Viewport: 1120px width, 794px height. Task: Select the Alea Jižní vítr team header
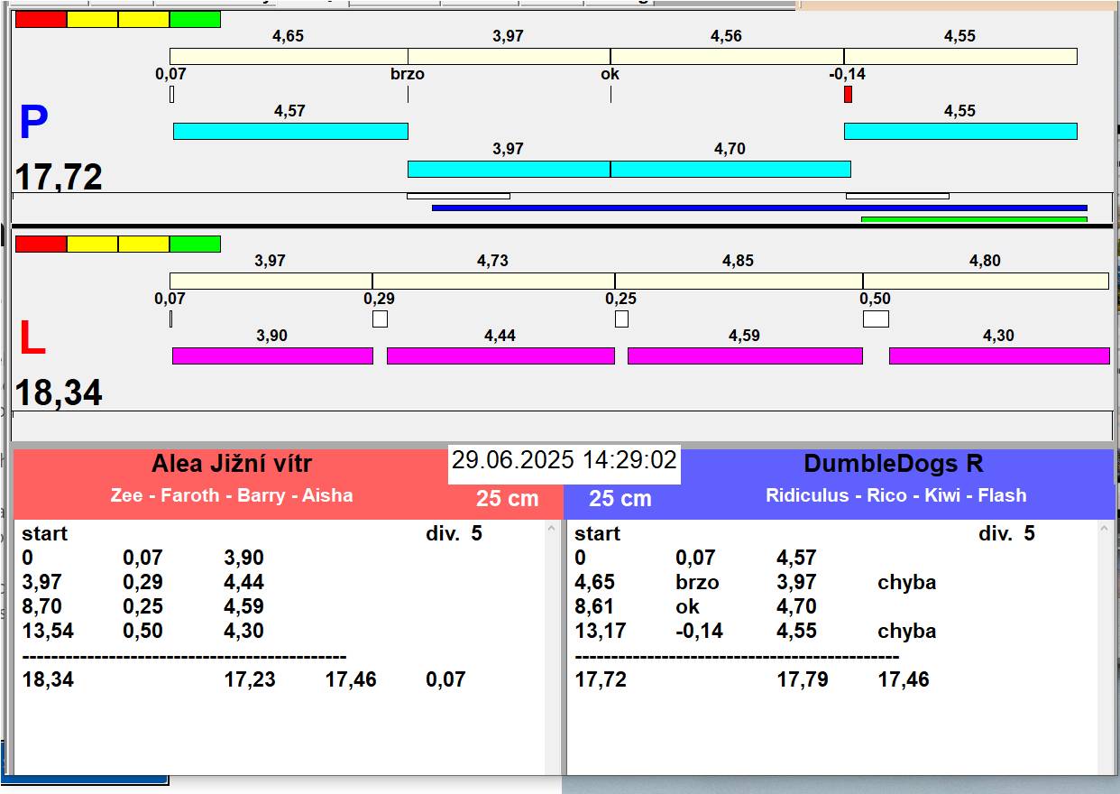click(x=232, y=465)
